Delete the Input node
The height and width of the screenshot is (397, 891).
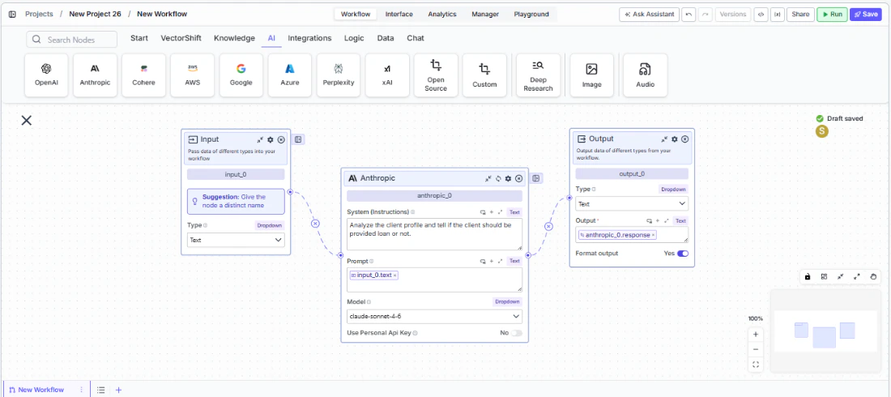(x=281, y=139)
